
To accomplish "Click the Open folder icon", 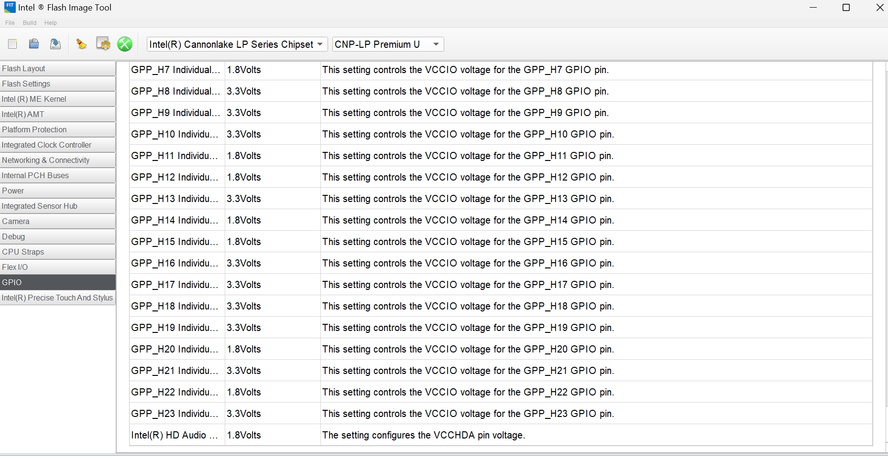I will click(x=34, y=44).
